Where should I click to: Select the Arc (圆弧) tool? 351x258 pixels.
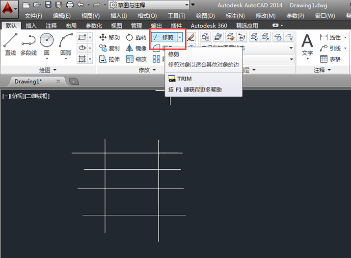(66, 46)
